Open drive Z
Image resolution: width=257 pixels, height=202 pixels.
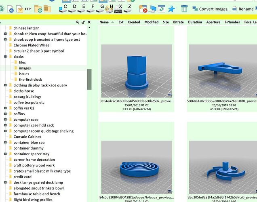pyautogui.click(x=128, y=8)
